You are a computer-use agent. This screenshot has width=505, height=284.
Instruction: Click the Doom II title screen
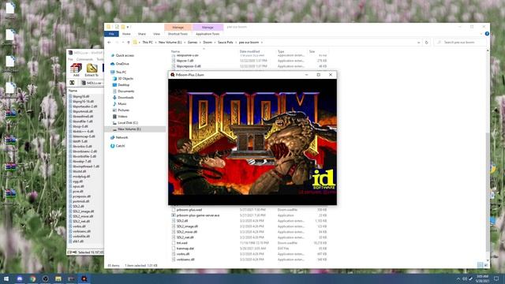(252, 142)
